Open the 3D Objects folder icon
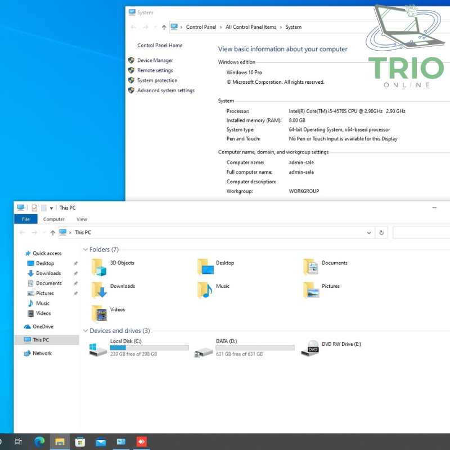 [x=99, y=267]
